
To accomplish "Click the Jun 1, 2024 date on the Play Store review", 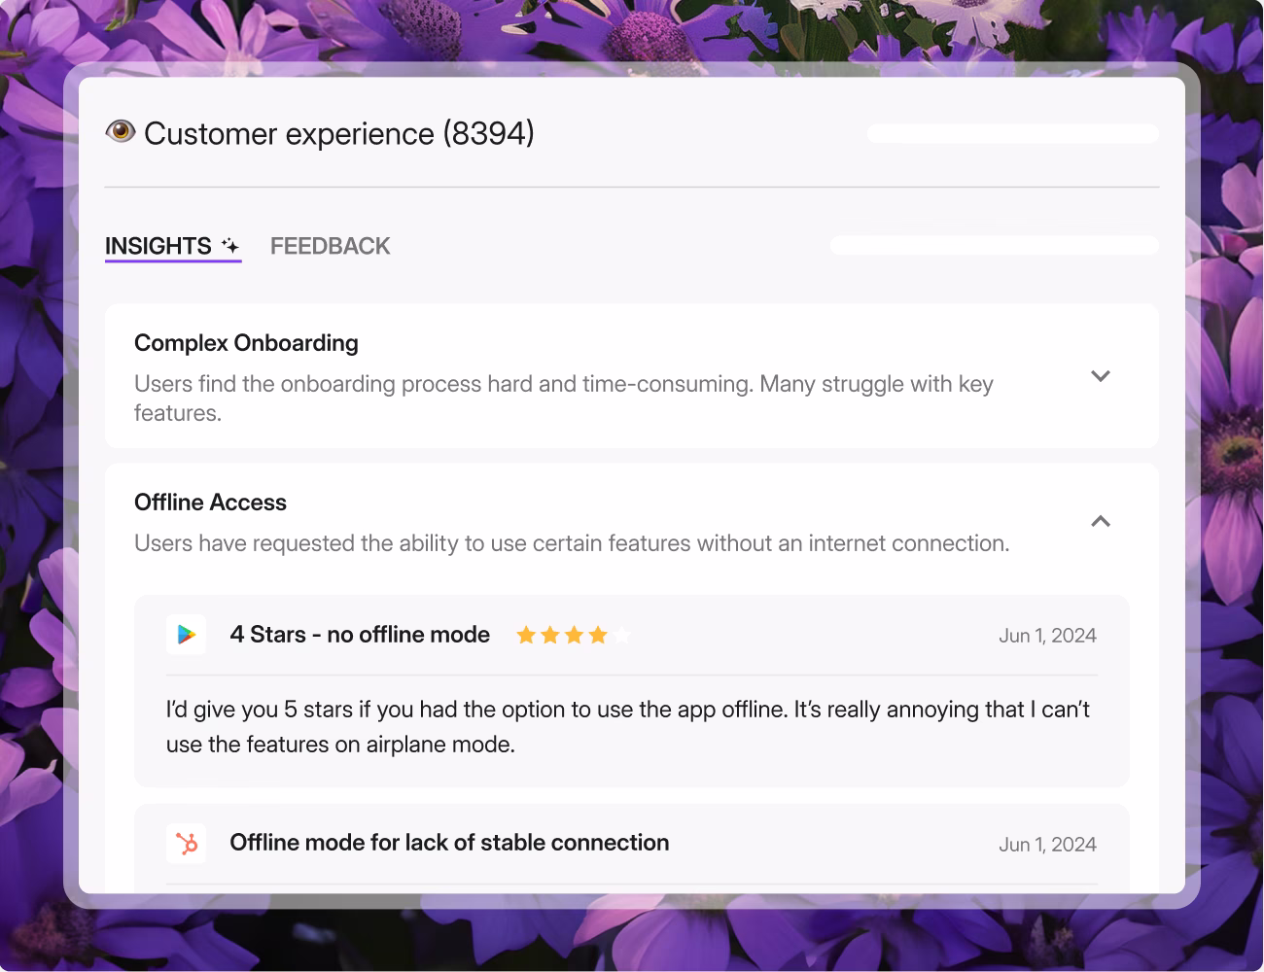I will (x=1047, y=635).
